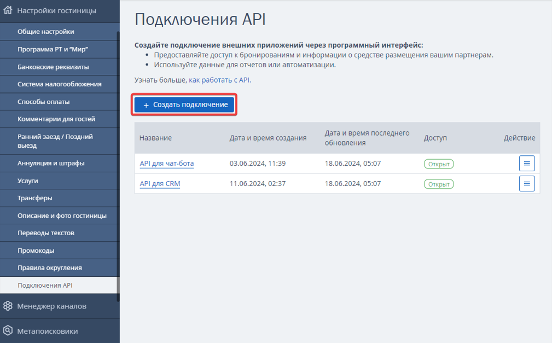Select Промокоды menu item
The height and width of the screenshot is (343, 552).
pyautogui.click(x=59, y=251)
